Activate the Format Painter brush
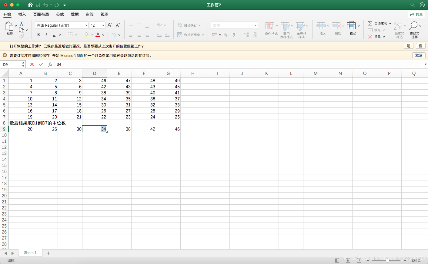The height and width of the screenshot is (264, 428). (22, 36)
